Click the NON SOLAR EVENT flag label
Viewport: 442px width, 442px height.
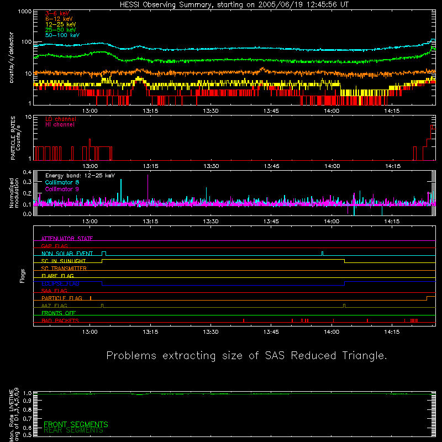[67, 254]
